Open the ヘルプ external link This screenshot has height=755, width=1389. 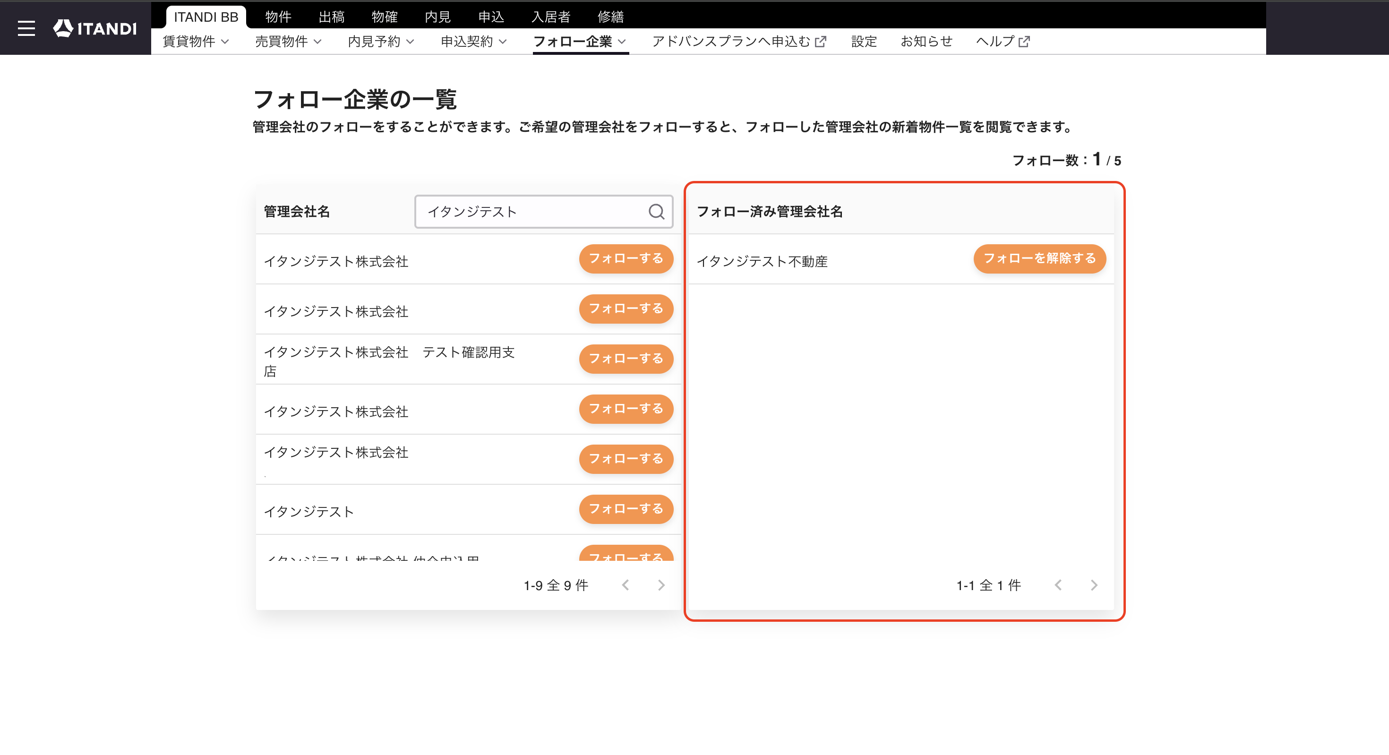[x=1003, y=42]
